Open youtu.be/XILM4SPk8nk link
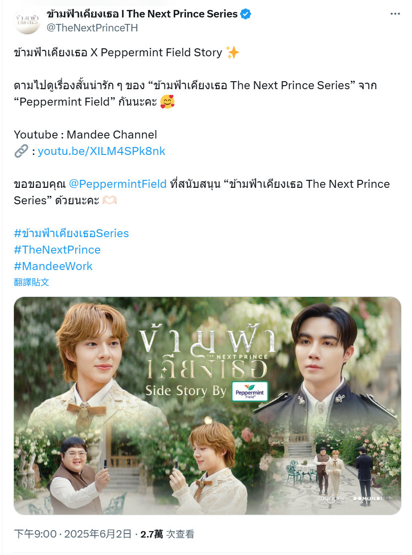Viewport: 412px width, 555px height. 102,151
